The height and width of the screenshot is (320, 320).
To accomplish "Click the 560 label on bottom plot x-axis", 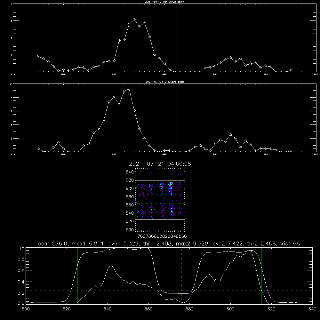I will (x=148, y=309).
